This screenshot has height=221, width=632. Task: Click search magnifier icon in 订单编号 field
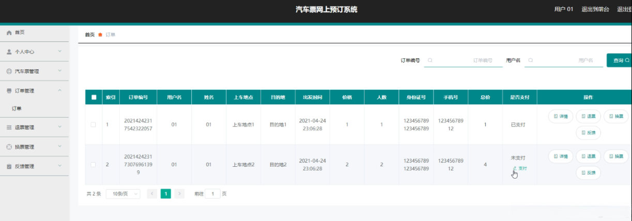point(430,60)
